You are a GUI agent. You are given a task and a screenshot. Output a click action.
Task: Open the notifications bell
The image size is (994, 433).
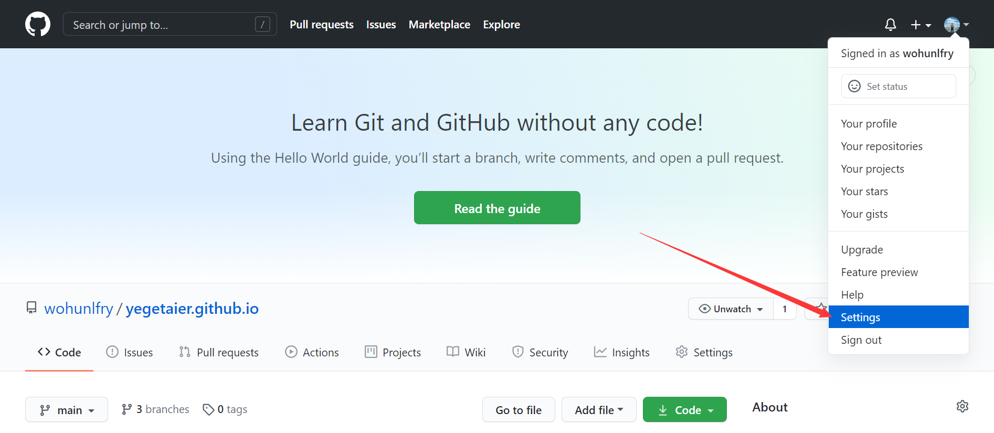point(890,25)
